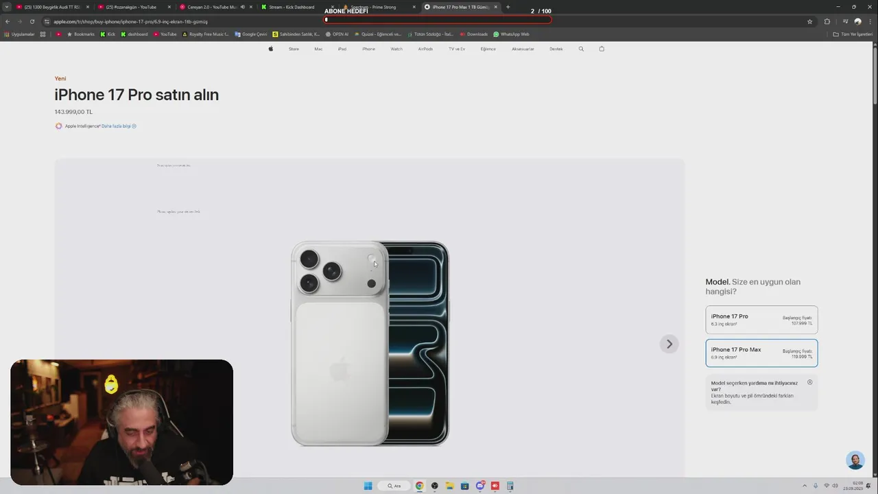The image size is (878, 494).
Task: Open the Aksesuarlar menu item
Action: [x=523, y=49]
